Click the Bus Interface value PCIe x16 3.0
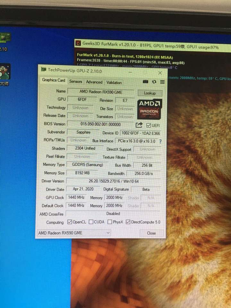231x308 pixels. (x=137, y=141)
